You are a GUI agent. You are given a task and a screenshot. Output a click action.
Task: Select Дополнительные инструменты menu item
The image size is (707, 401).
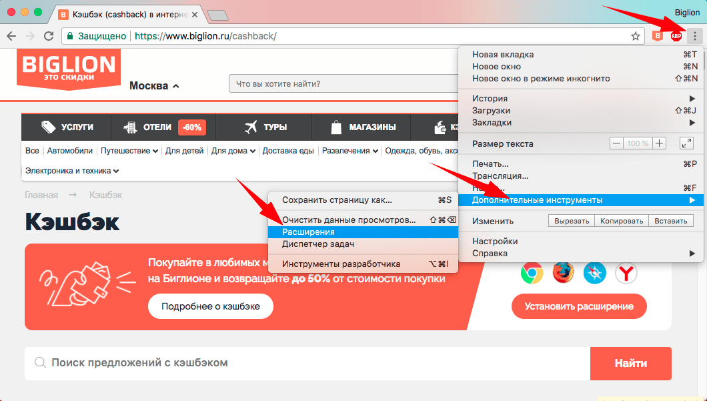click(581, 199)
